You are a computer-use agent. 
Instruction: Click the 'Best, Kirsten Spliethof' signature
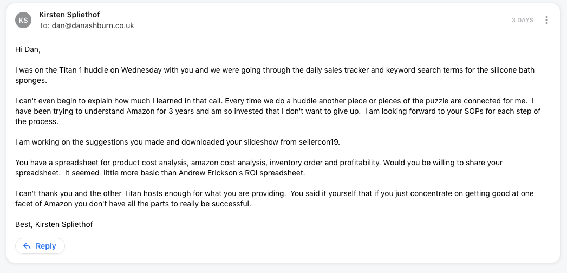point(54,224)
